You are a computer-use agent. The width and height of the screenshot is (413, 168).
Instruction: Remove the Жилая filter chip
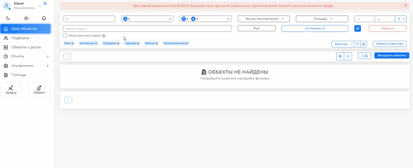[x=157, y=44]
